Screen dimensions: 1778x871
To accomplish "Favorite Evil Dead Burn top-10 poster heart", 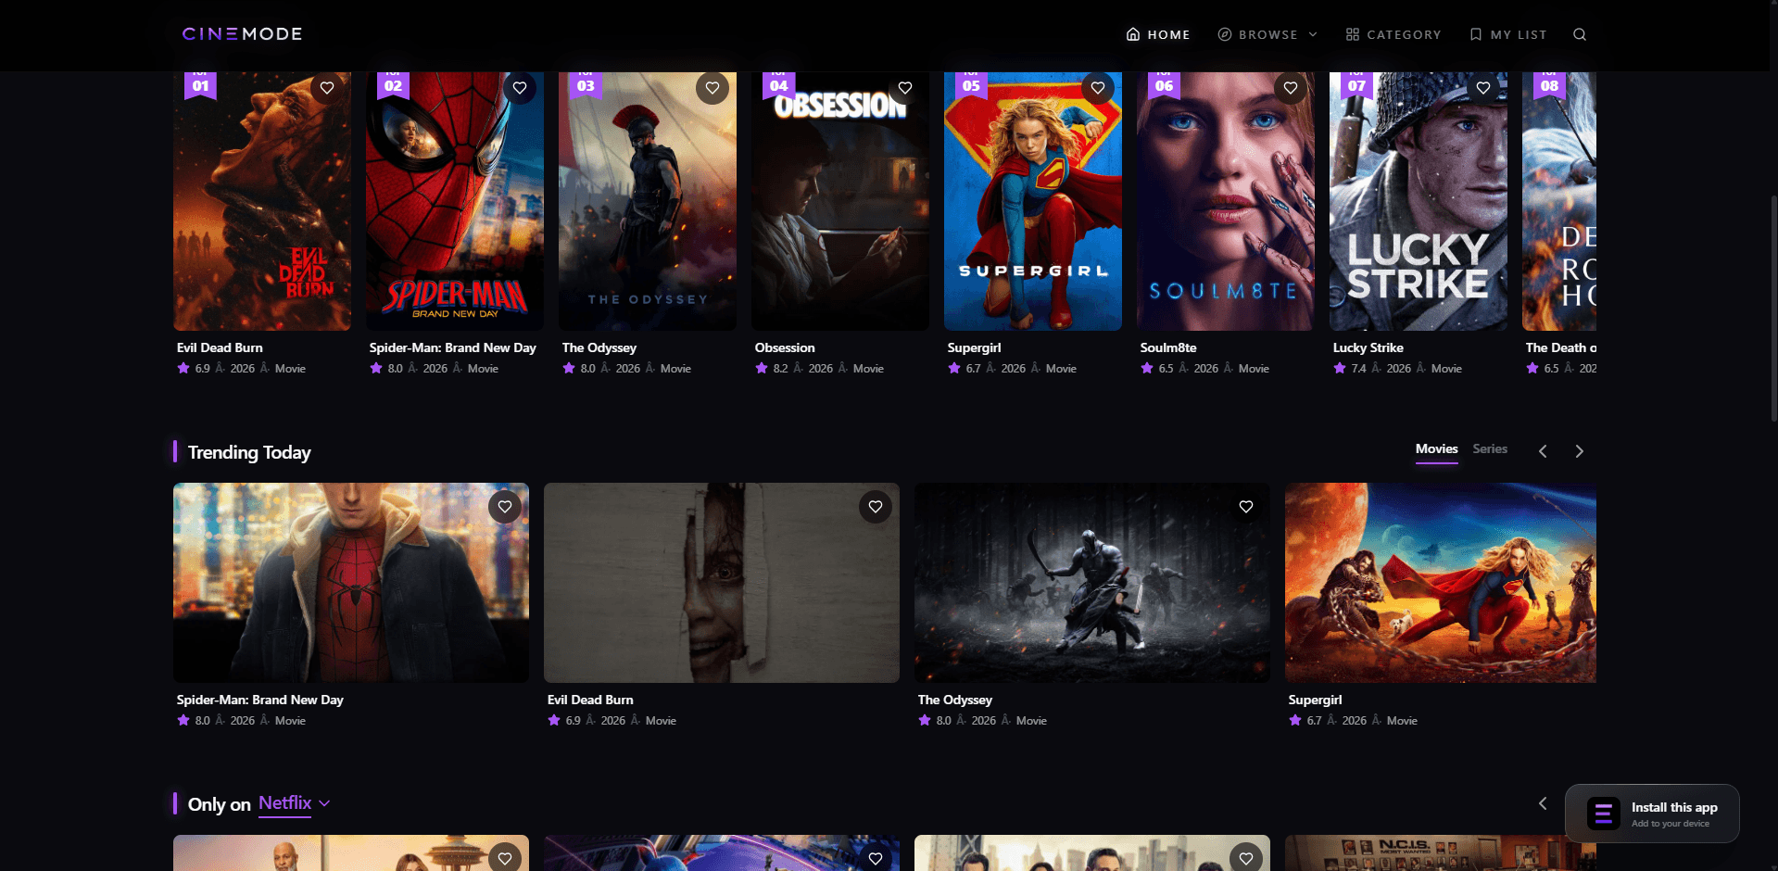I will (327, 88).
